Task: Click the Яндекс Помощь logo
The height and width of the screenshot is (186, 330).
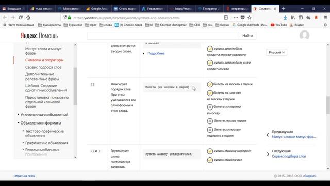Action: point(39,36)
